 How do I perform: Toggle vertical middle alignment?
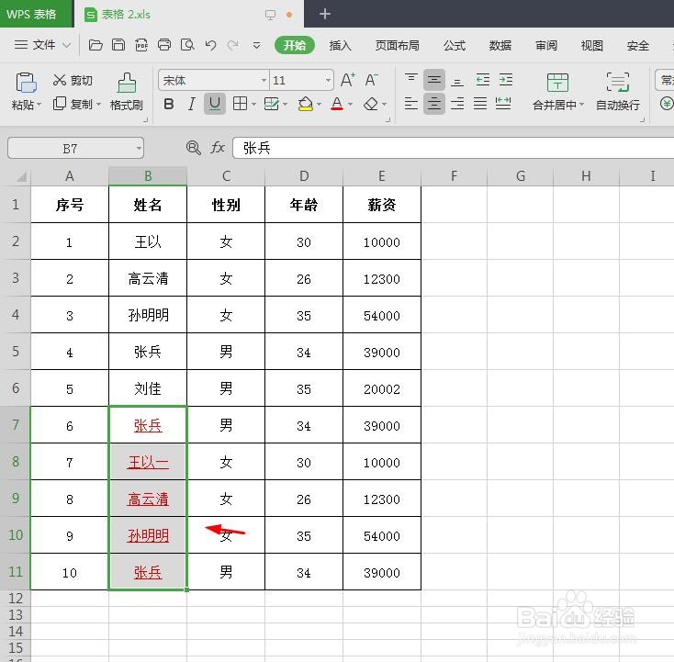coord(434,80)
